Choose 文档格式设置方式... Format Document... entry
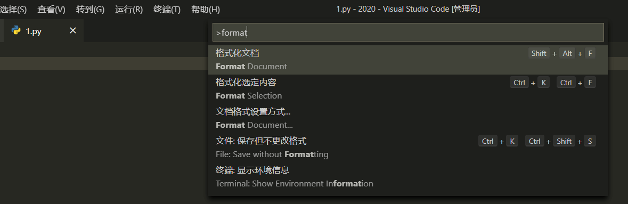 point(407,118)
